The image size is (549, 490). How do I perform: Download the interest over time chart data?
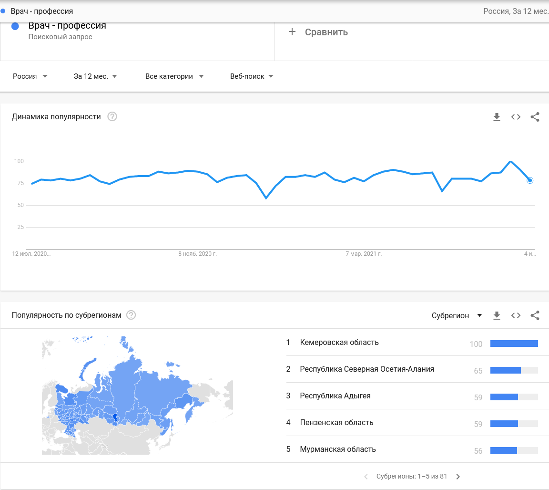pos(497,117)
